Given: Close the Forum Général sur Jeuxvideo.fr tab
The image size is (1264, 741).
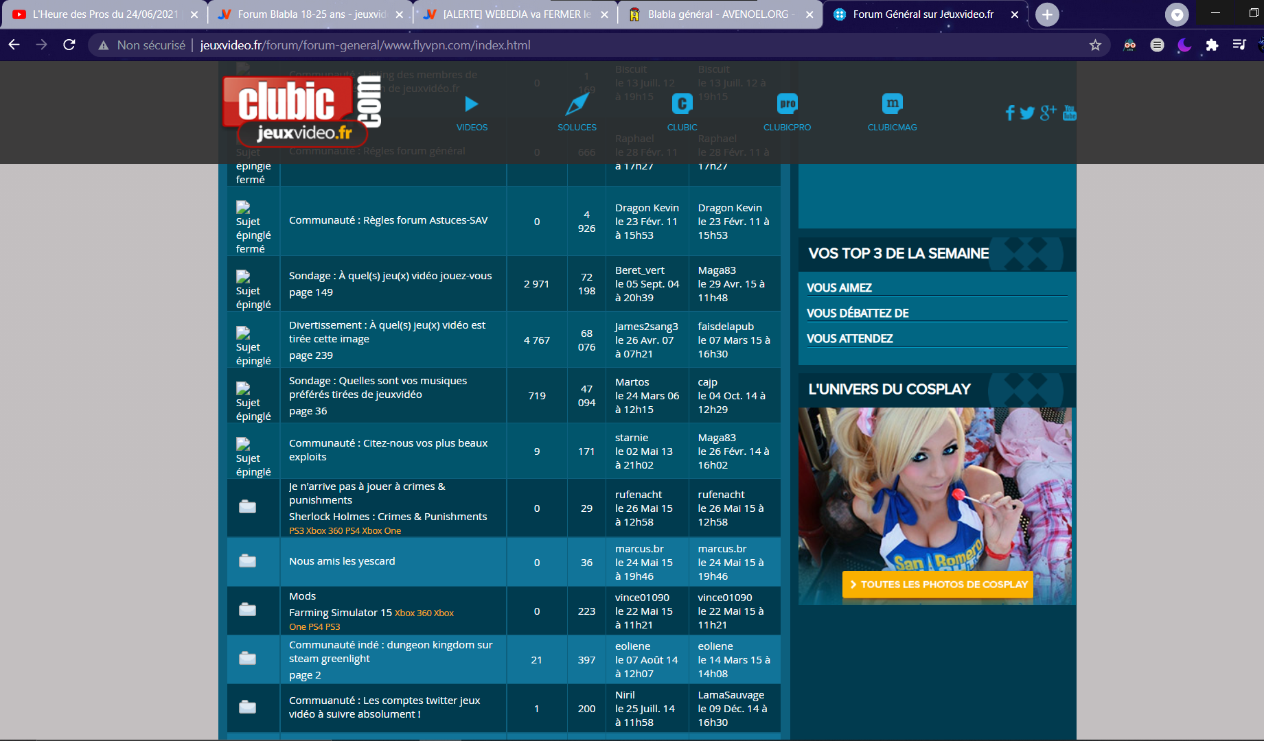Looking at the screenshot, I should coord(1015,14).
